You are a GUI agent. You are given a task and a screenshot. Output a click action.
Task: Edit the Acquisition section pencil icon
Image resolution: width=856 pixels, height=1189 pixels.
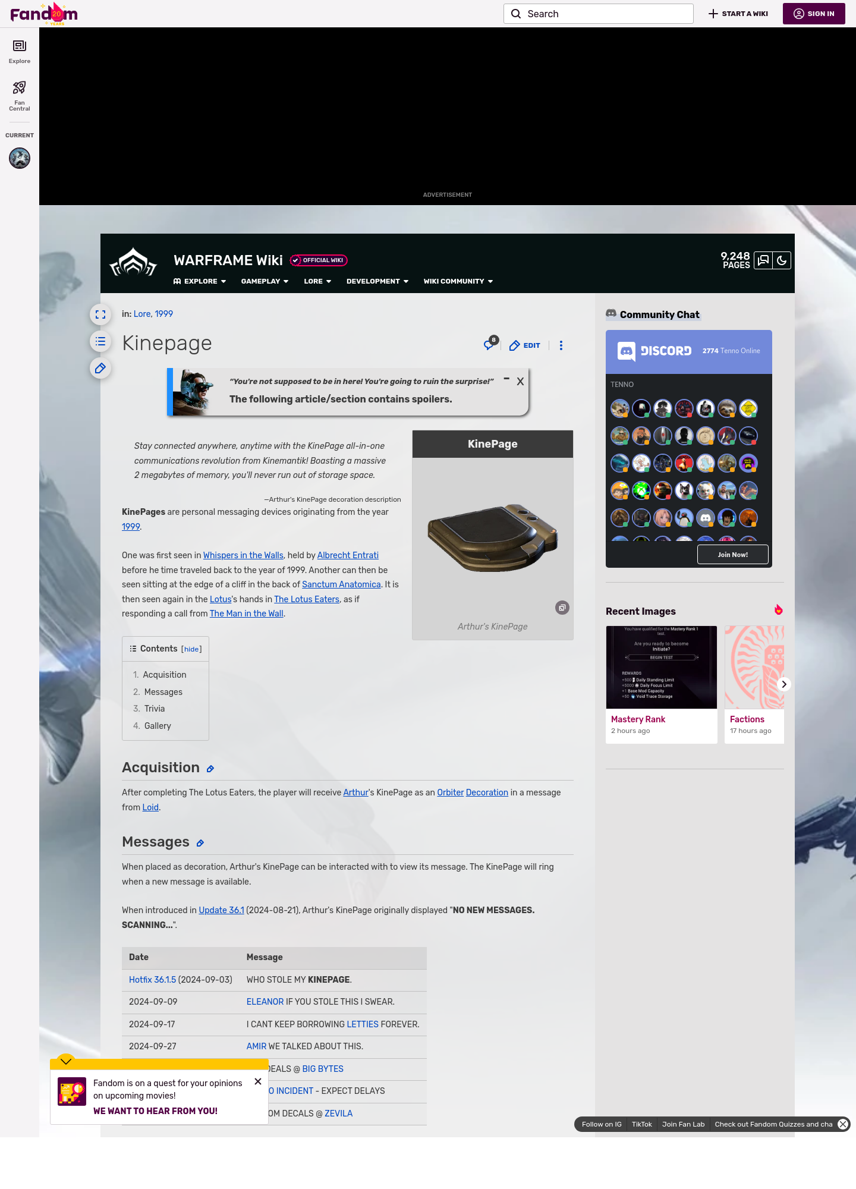210,769
